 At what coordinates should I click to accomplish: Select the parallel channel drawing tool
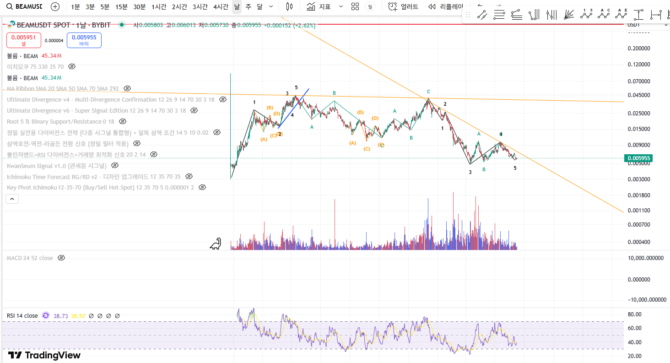[482, 15]
